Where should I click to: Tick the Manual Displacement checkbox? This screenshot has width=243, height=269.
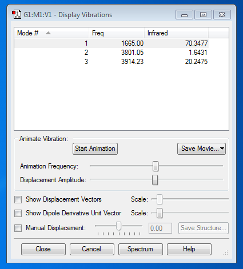18,228
